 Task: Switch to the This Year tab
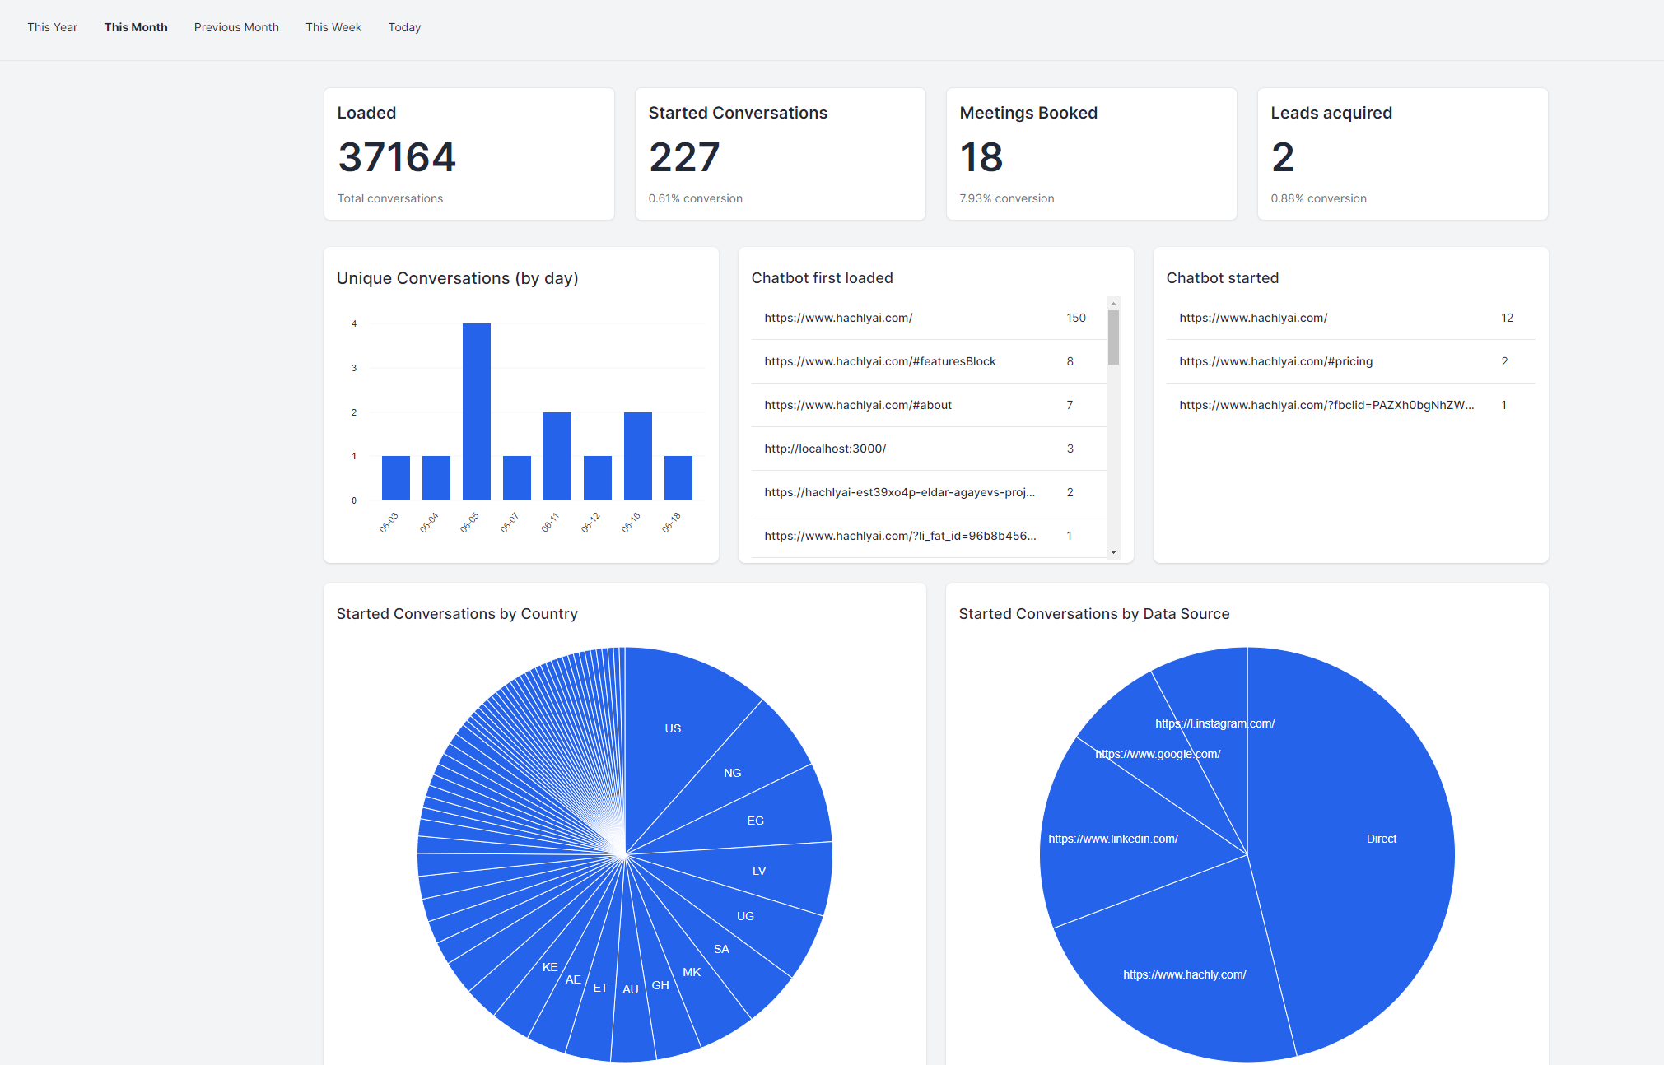(x=52, y=27)
